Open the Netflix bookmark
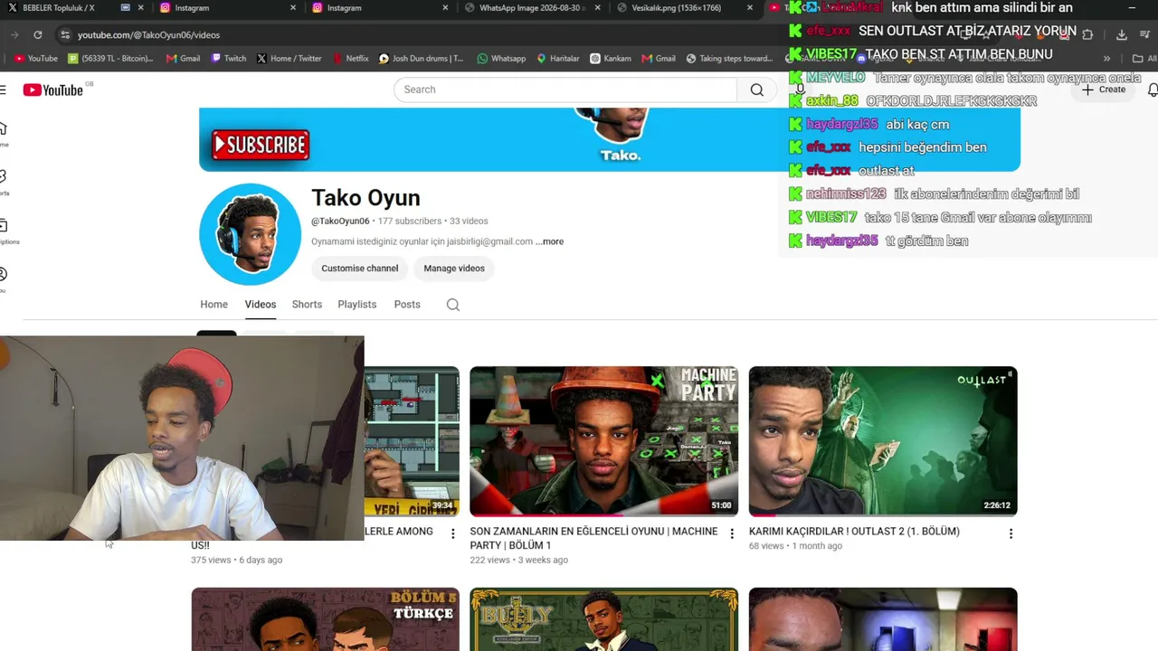Viewport: 1158px width, 651px height. (351, 59)
